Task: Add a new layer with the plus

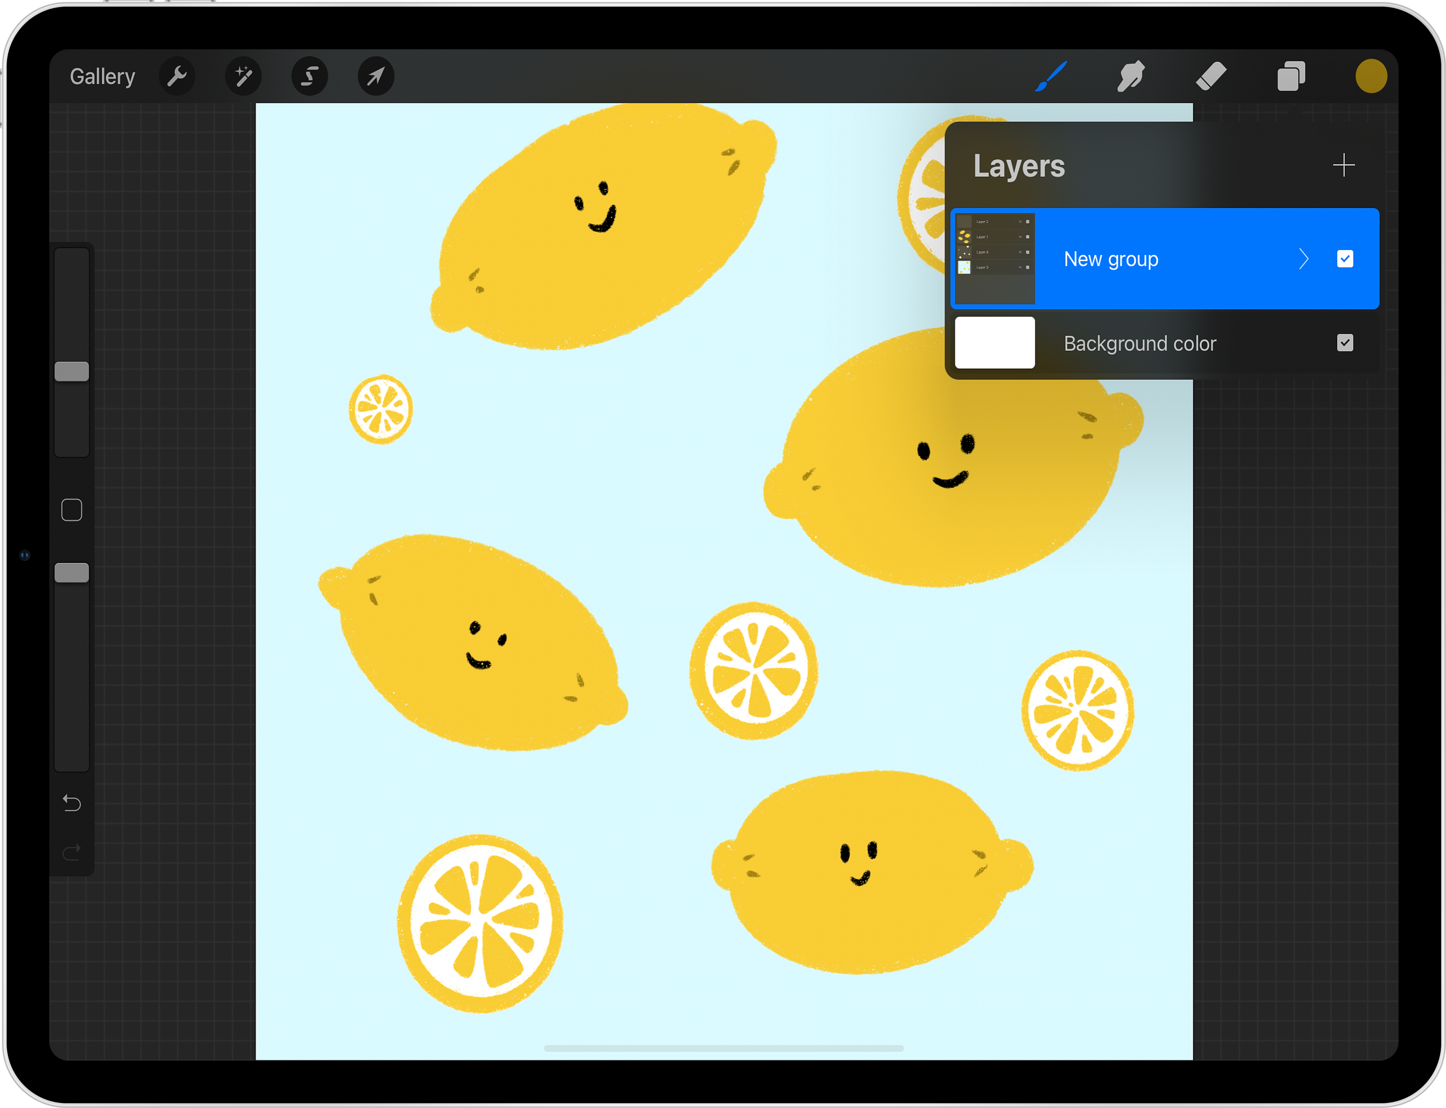Action: pyautogui.click(x=1343, y=165)
